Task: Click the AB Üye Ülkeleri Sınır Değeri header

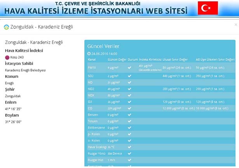Action: (x=215, y=59)
